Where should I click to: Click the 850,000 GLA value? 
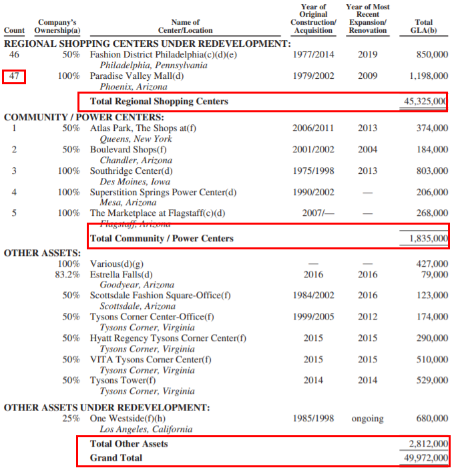pos(432,54)
